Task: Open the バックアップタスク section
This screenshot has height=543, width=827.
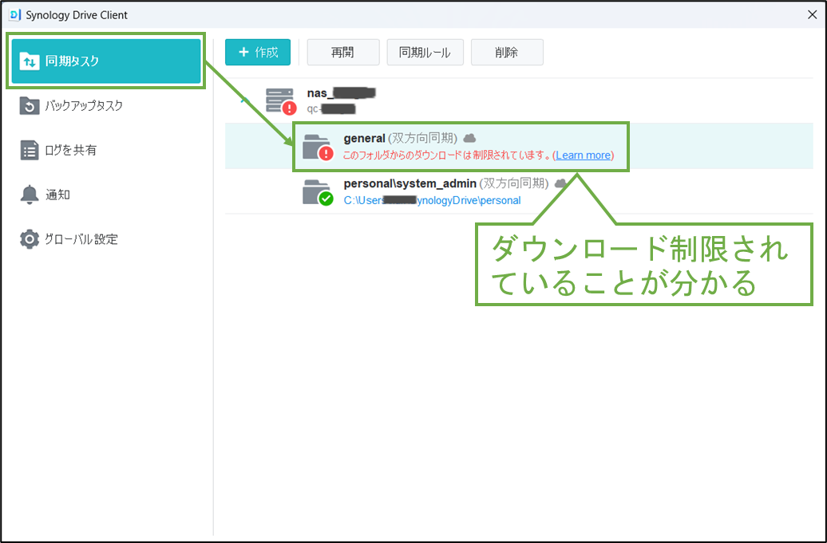Action: coord(106,106)
